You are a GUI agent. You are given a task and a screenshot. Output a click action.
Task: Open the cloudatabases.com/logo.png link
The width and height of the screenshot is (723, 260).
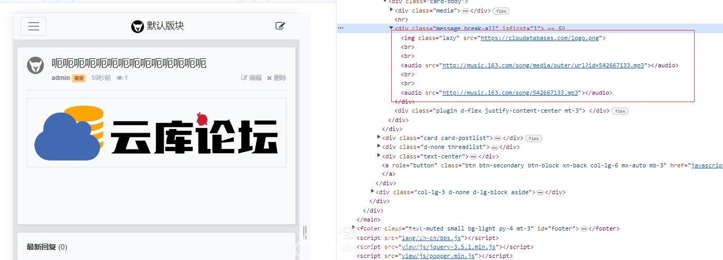click(541, 38)
